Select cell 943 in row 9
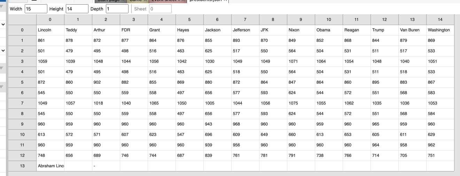 tap(217, 124)
